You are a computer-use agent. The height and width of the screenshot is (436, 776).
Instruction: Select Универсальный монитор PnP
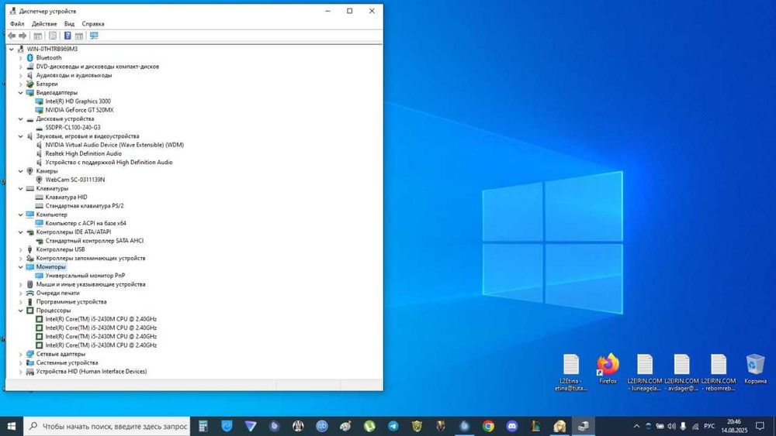pos(85,276)
